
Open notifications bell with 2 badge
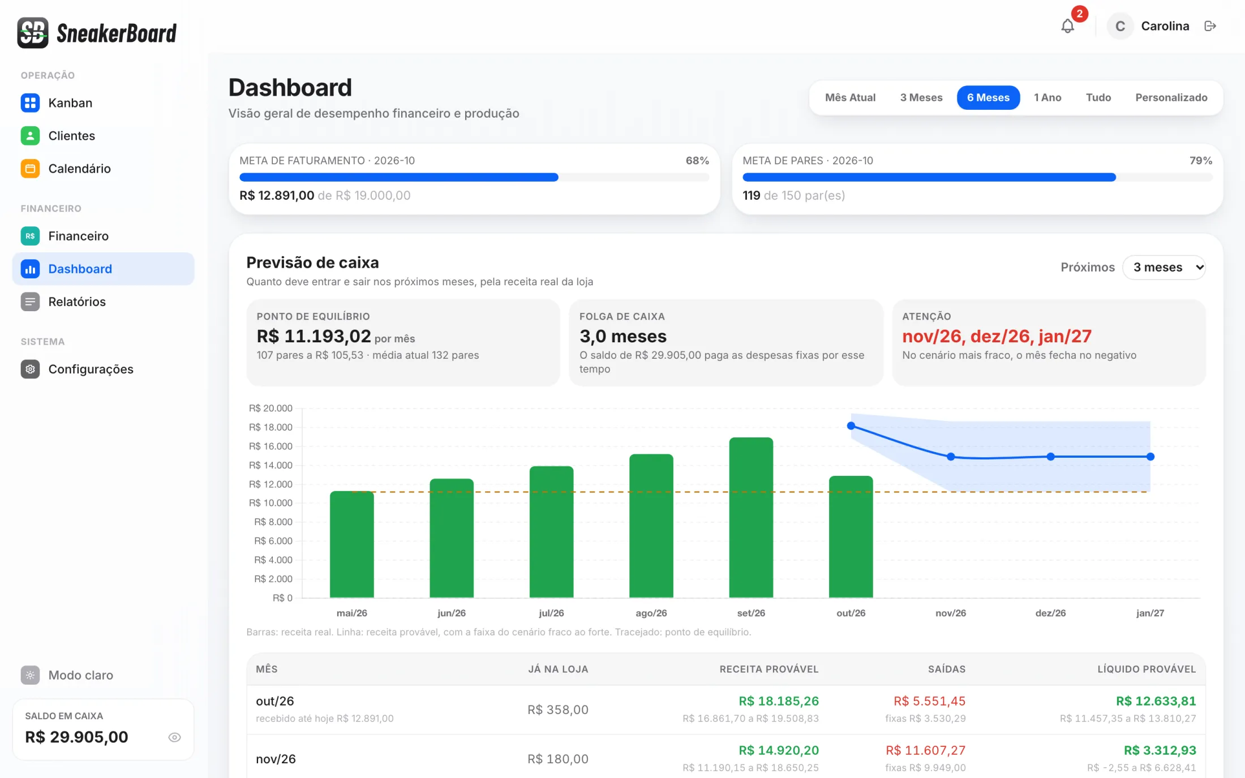(1068, 26)
